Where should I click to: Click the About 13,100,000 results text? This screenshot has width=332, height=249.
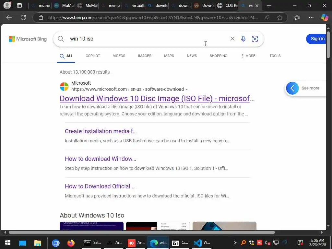point(85,72)
